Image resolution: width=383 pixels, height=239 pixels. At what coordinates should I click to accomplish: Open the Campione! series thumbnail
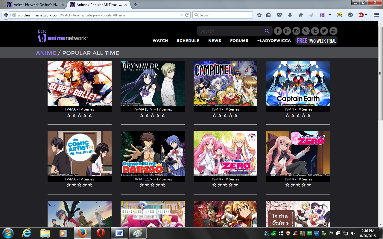225,84
